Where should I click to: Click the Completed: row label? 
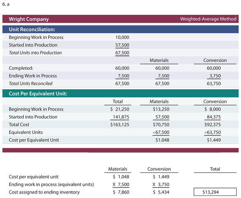point(21,68)
